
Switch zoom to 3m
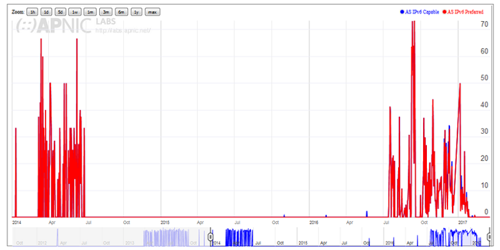[x=105, y=12]
